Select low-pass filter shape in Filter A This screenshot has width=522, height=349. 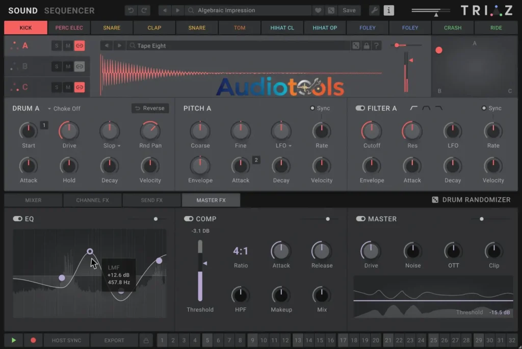coord(439,108)
